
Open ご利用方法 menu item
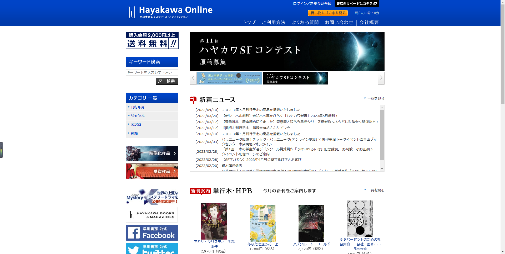pos(274,23)
